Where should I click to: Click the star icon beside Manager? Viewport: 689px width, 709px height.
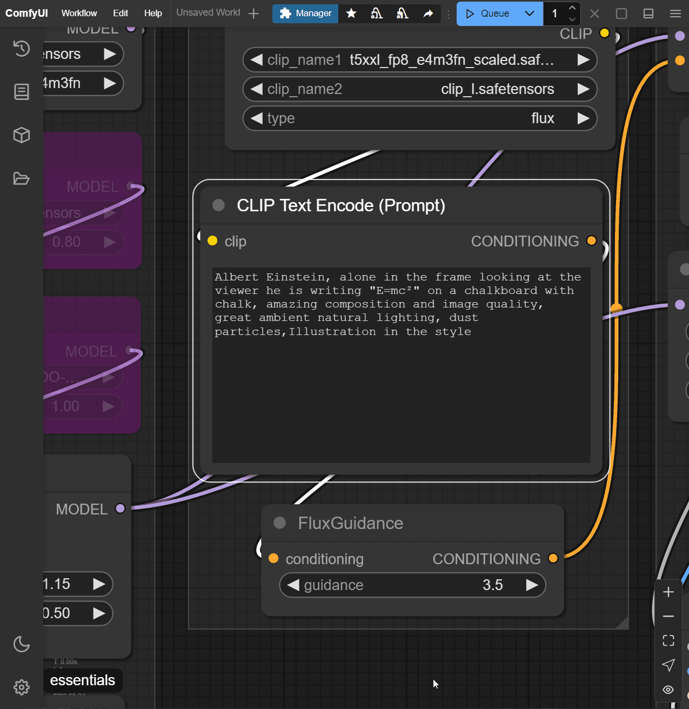click(351, 14)
